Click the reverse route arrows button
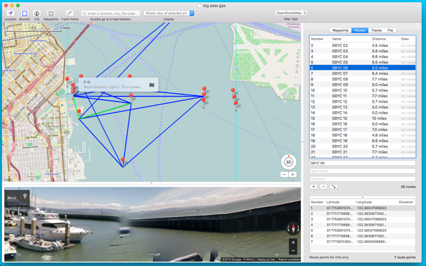Viewport: 426px width, 266px height. pyautogui.click(x=333, y=187)
